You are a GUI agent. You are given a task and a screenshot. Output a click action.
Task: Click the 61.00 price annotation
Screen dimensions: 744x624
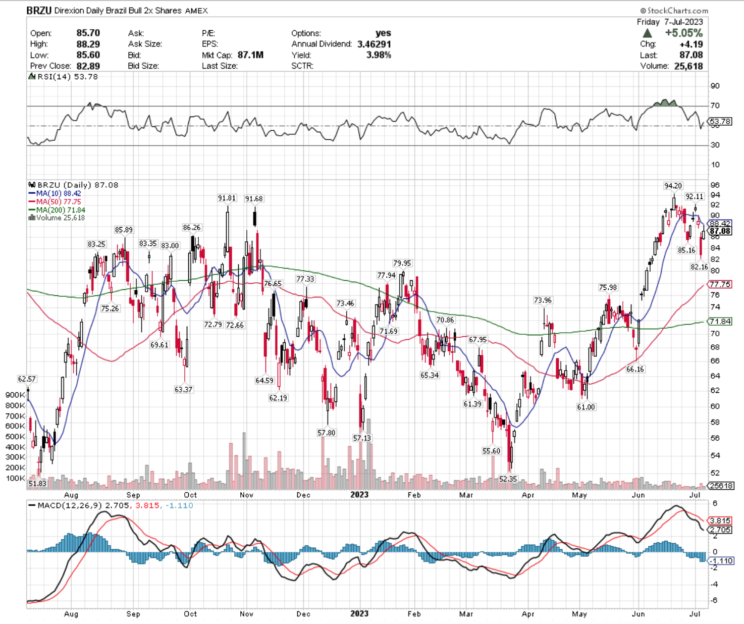(586, 407)
